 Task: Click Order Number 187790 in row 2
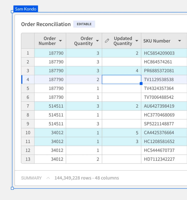(50, 62)
